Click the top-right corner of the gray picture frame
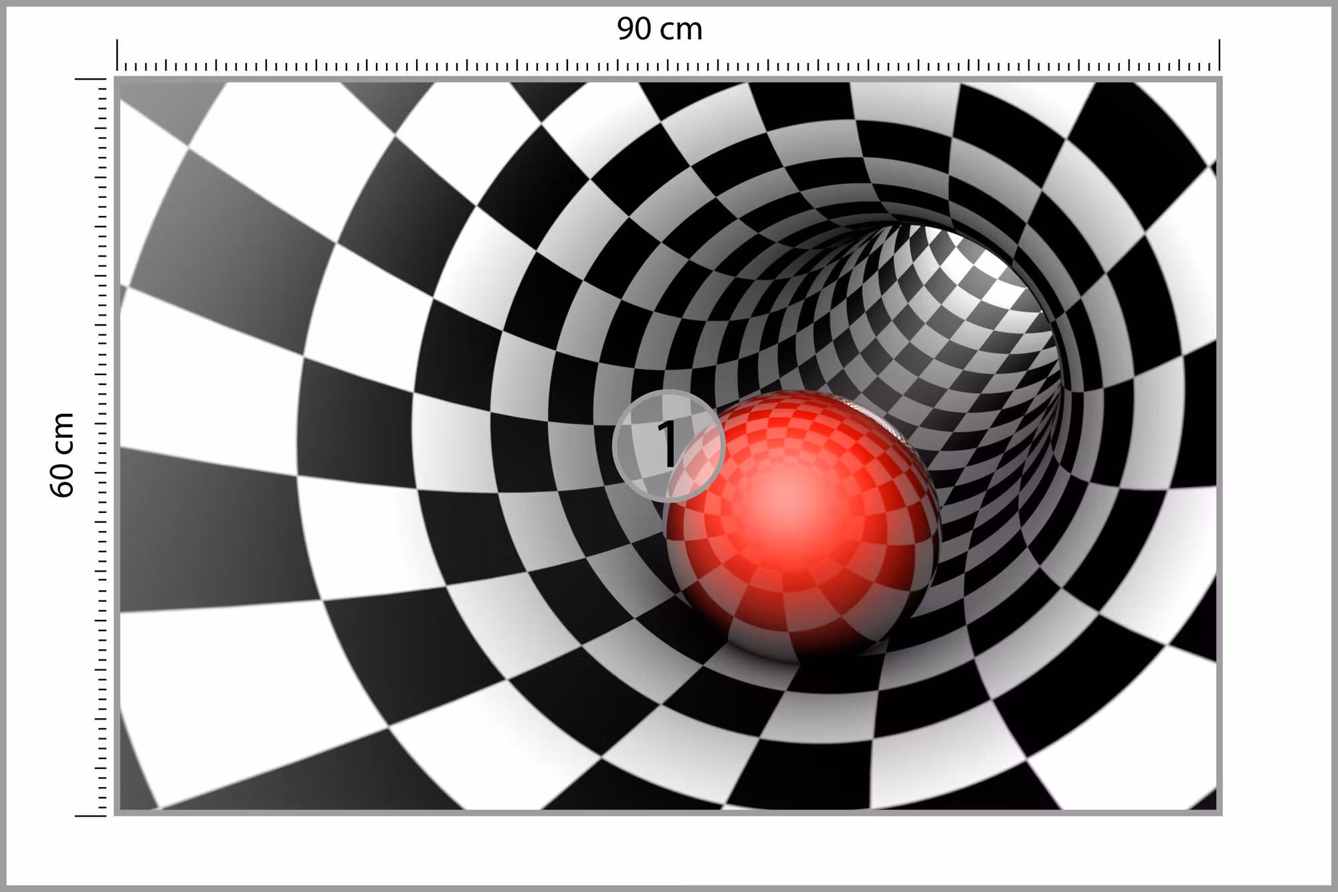Image resolution: width=1338 pixels, height=892 pixels. coord(1220,80)
